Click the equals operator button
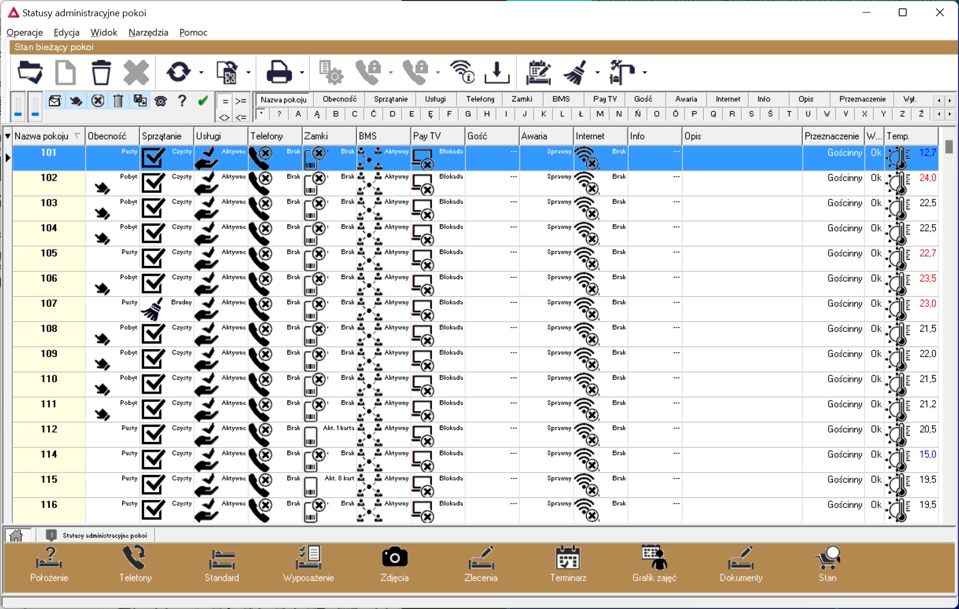Viewport: 959px width, 609px height. [x=225, y=102]
